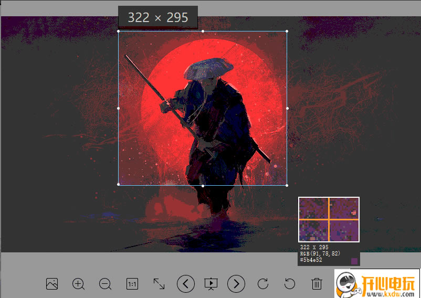Rotate the image clockwise
Image resolution: width=421 pixels, height=298 pixels.
[x=263, y=284]
